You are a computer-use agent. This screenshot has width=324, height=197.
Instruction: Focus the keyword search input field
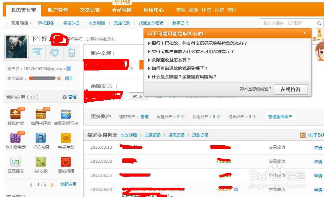[x=288, y=23]
